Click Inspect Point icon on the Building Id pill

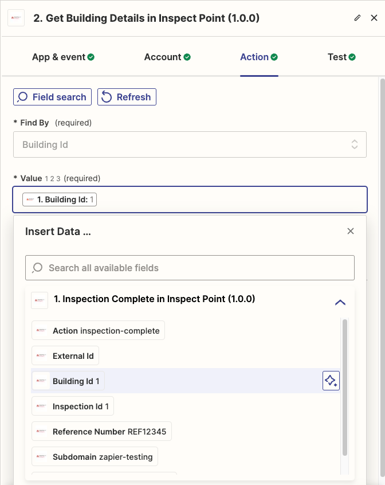(29, 199)
